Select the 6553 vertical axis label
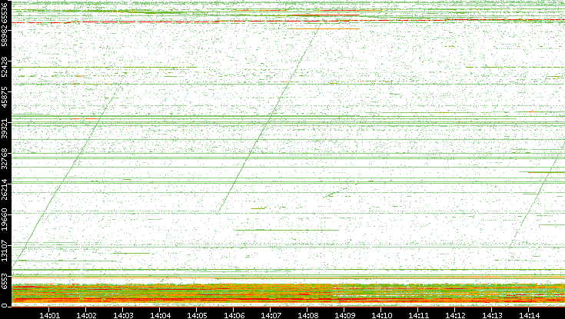Screen dimensions: 565x319 (x=6, y=281)
